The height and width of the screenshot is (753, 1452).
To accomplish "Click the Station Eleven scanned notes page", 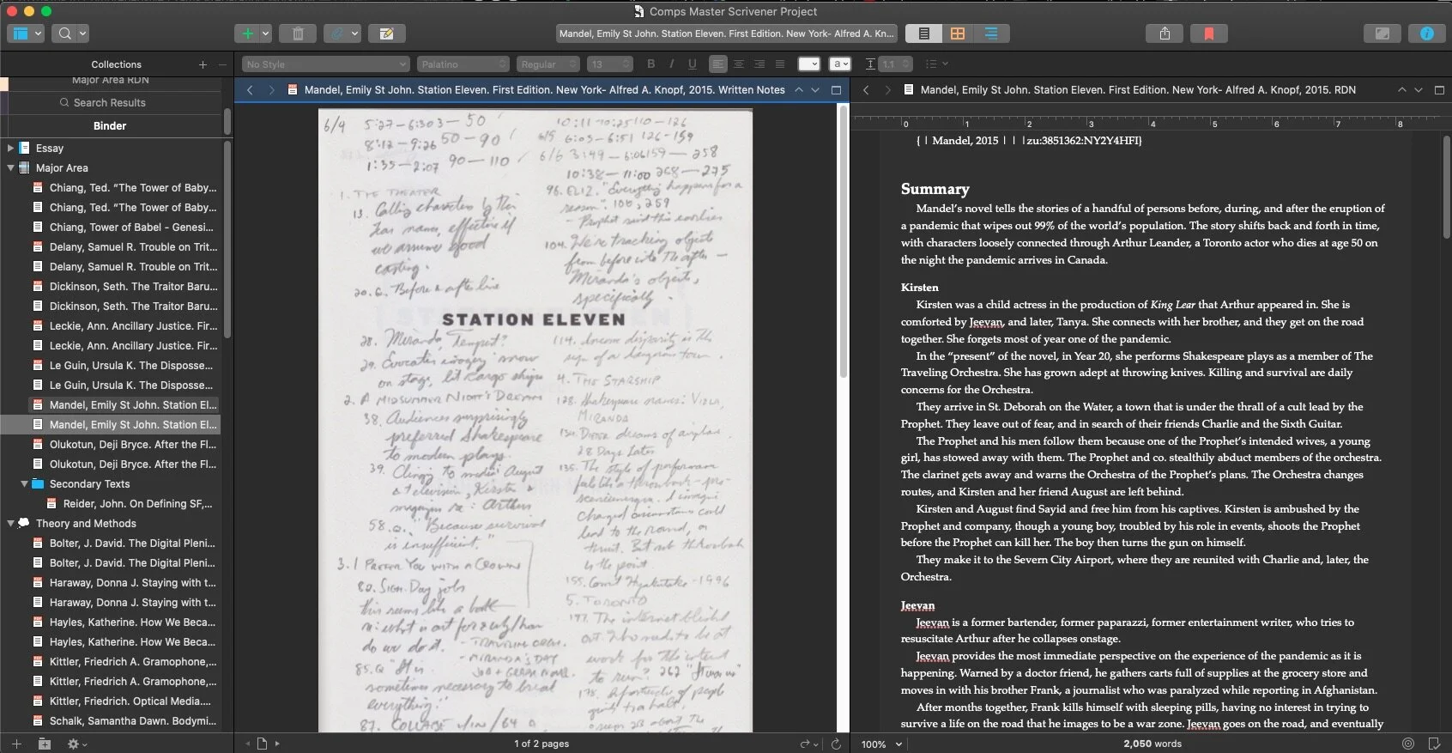I will click(535, 421).
